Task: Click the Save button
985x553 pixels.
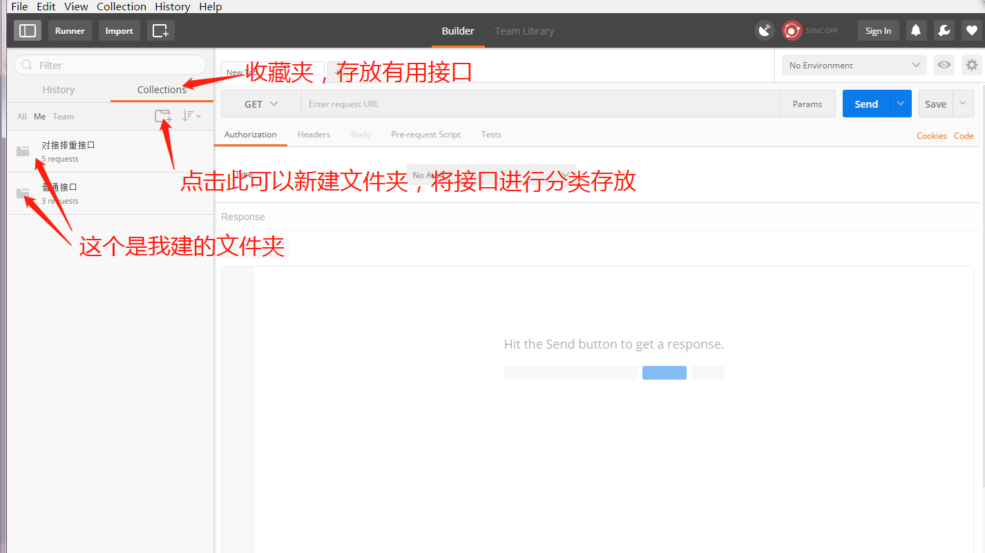Action: (936, 104)
